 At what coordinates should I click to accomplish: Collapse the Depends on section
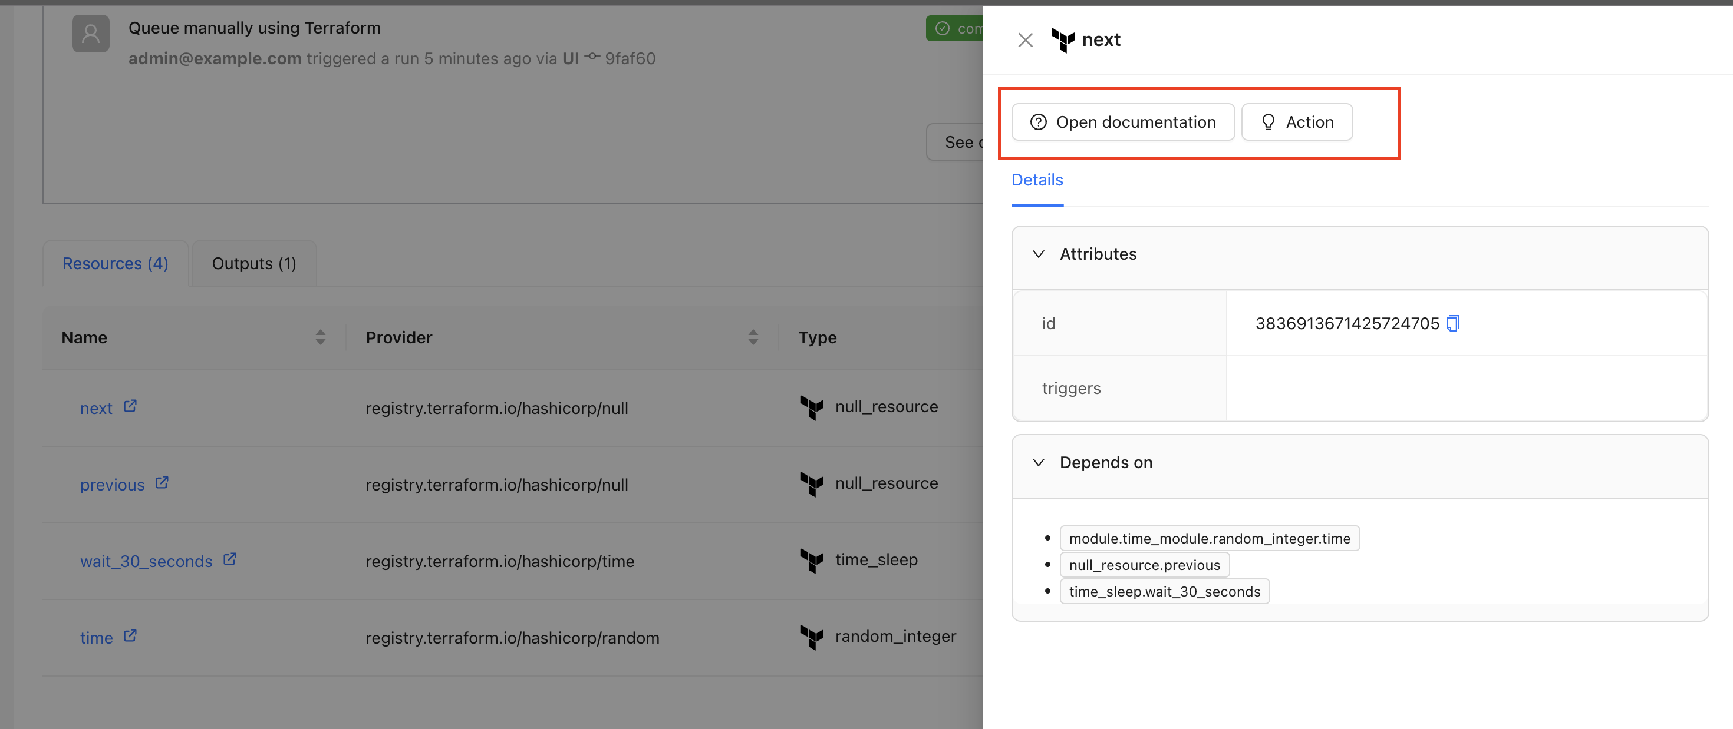[1038, 462]
